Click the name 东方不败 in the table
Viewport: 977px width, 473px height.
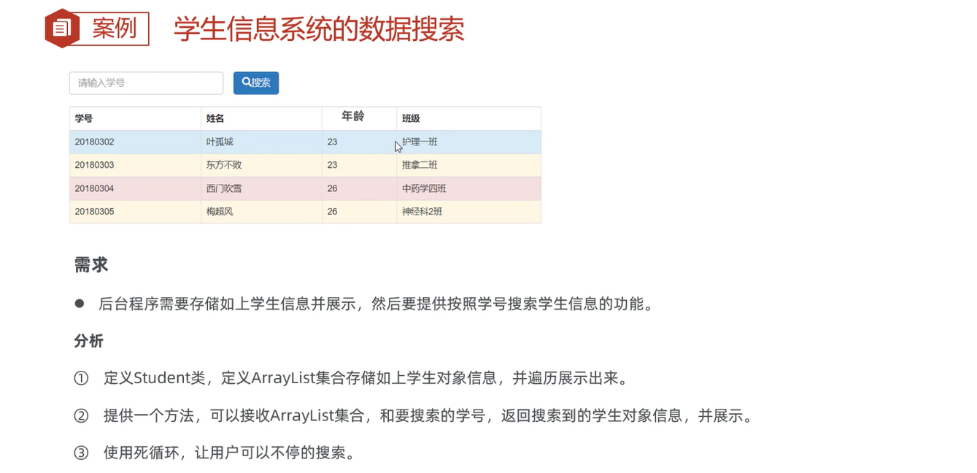[224, 166]
